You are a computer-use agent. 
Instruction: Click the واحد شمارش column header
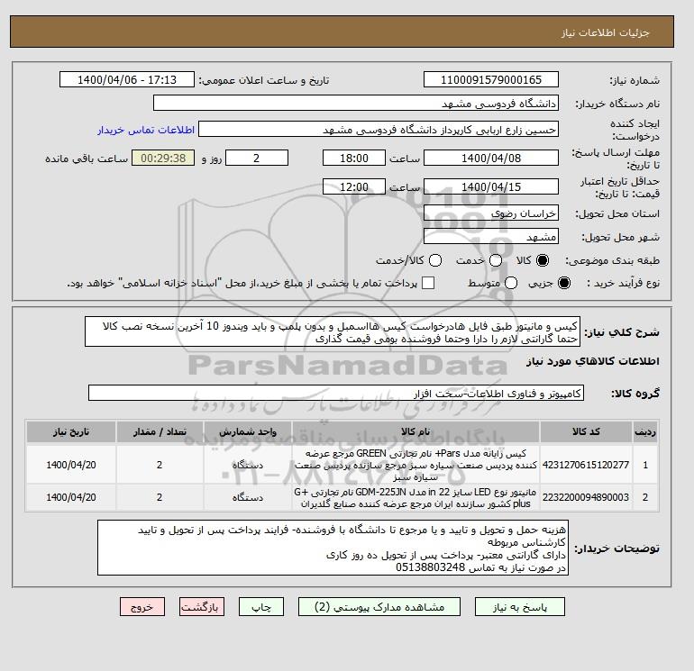pos(248,432)
